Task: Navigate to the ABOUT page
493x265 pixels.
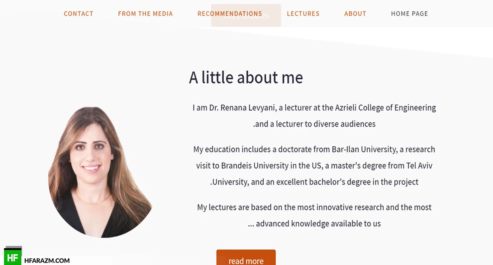Action: [355, 14]
